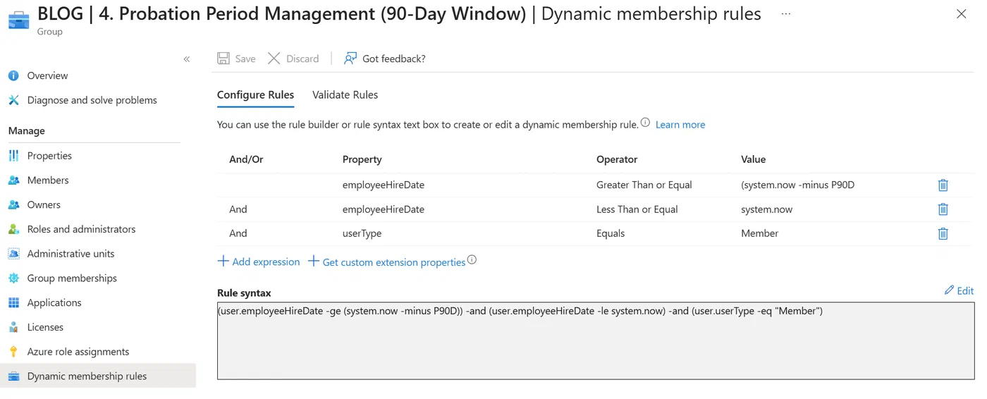
Task: Click the Group memberships gear icon
Action: coord(13,278)
